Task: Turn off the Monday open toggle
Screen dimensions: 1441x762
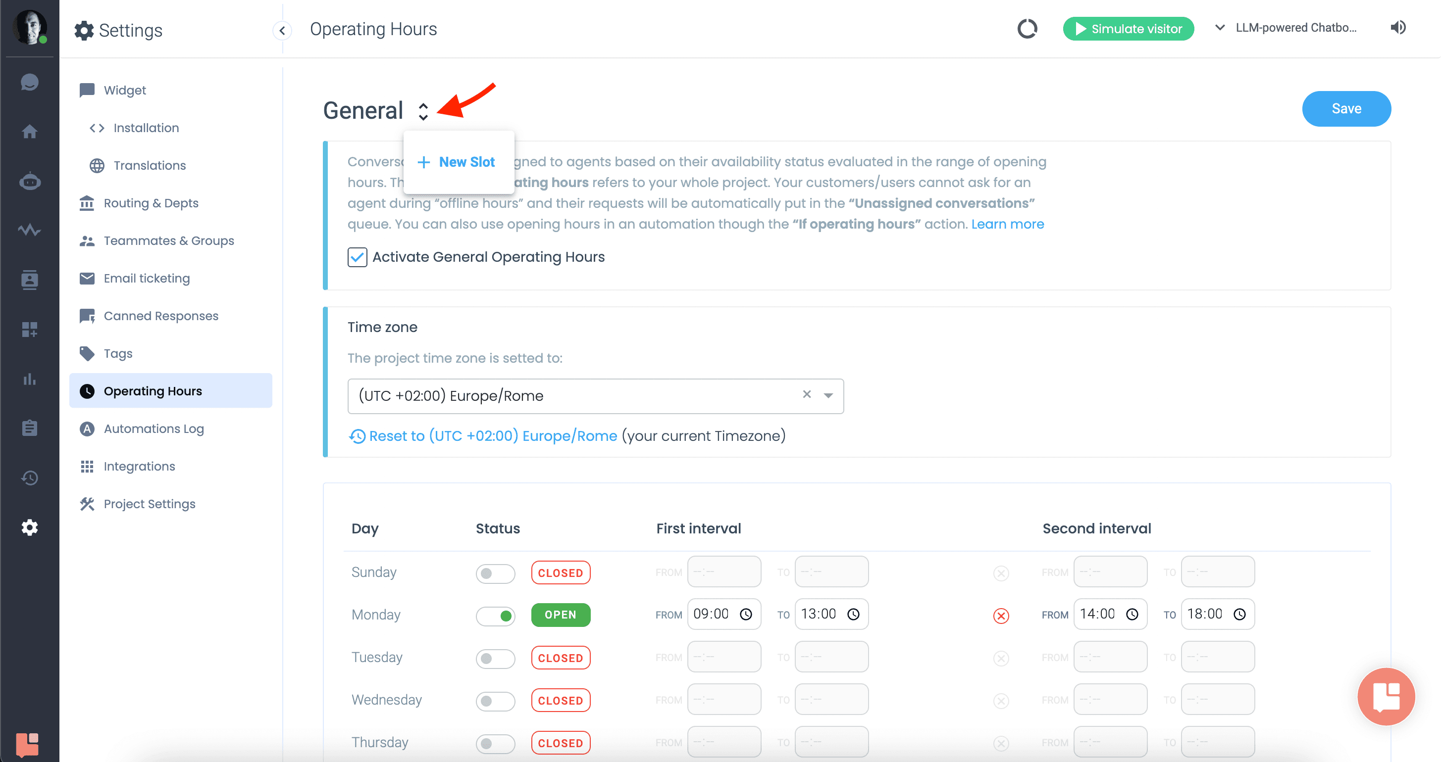Action: (495, 616)
